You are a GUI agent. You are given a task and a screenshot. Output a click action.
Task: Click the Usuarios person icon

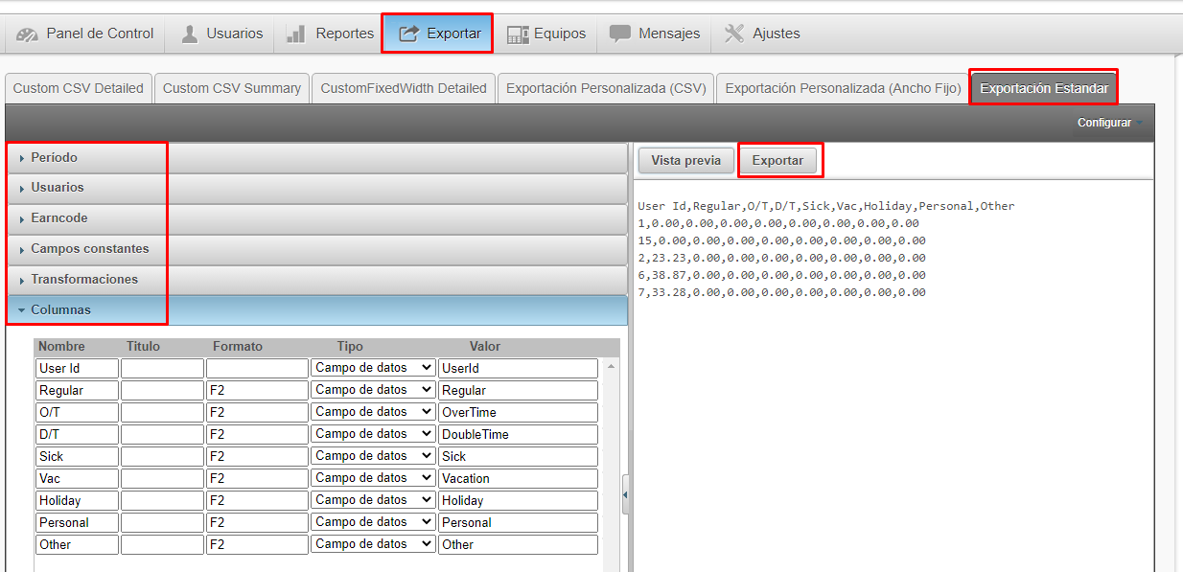tap(190, 34)
